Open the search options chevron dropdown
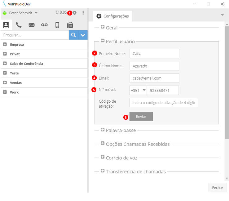 [83, 35]
